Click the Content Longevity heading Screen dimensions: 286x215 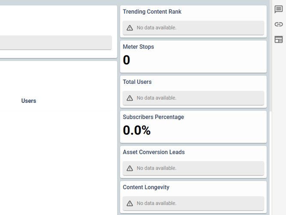point(146,187)
